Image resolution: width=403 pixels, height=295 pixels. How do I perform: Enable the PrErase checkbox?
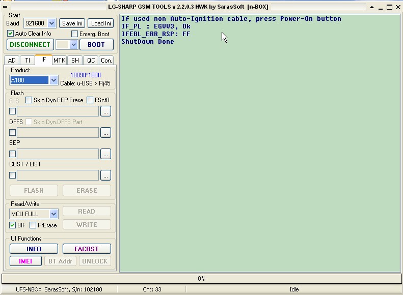[33, 225]
